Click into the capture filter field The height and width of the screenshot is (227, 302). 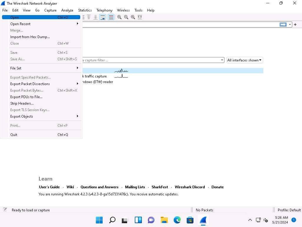click(150, 60)
